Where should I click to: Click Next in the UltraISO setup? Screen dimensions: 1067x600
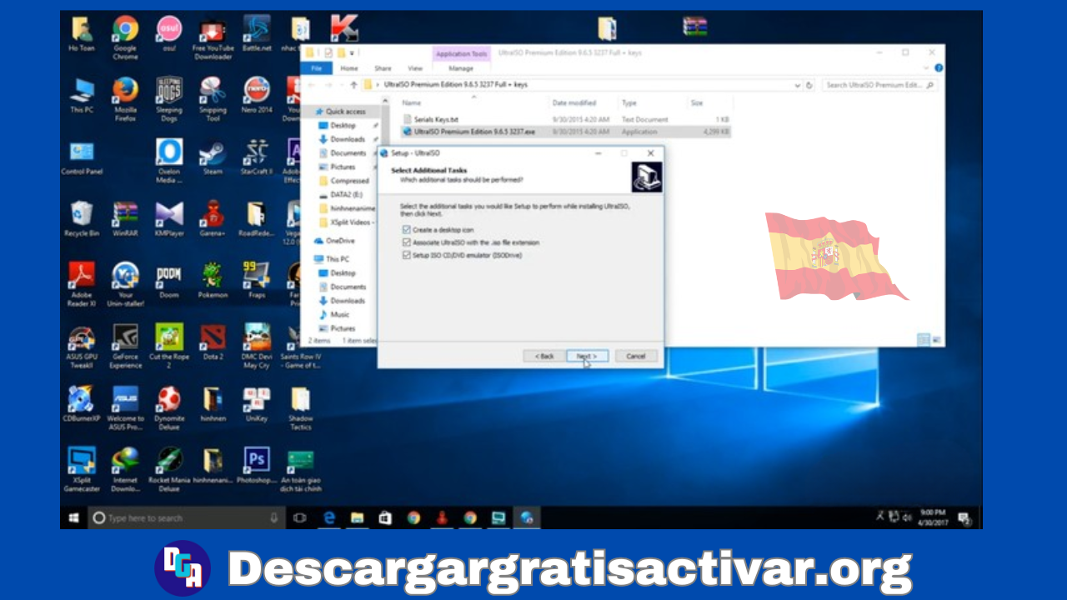[x=588, y=356]
